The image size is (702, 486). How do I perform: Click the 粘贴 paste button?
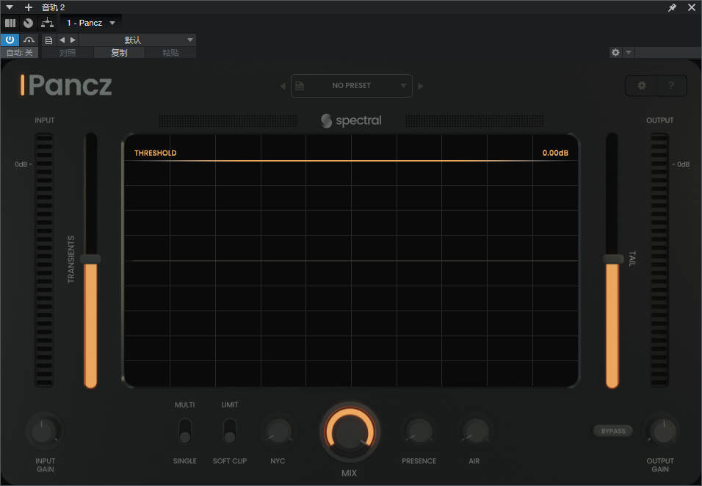tap(170, 53)
